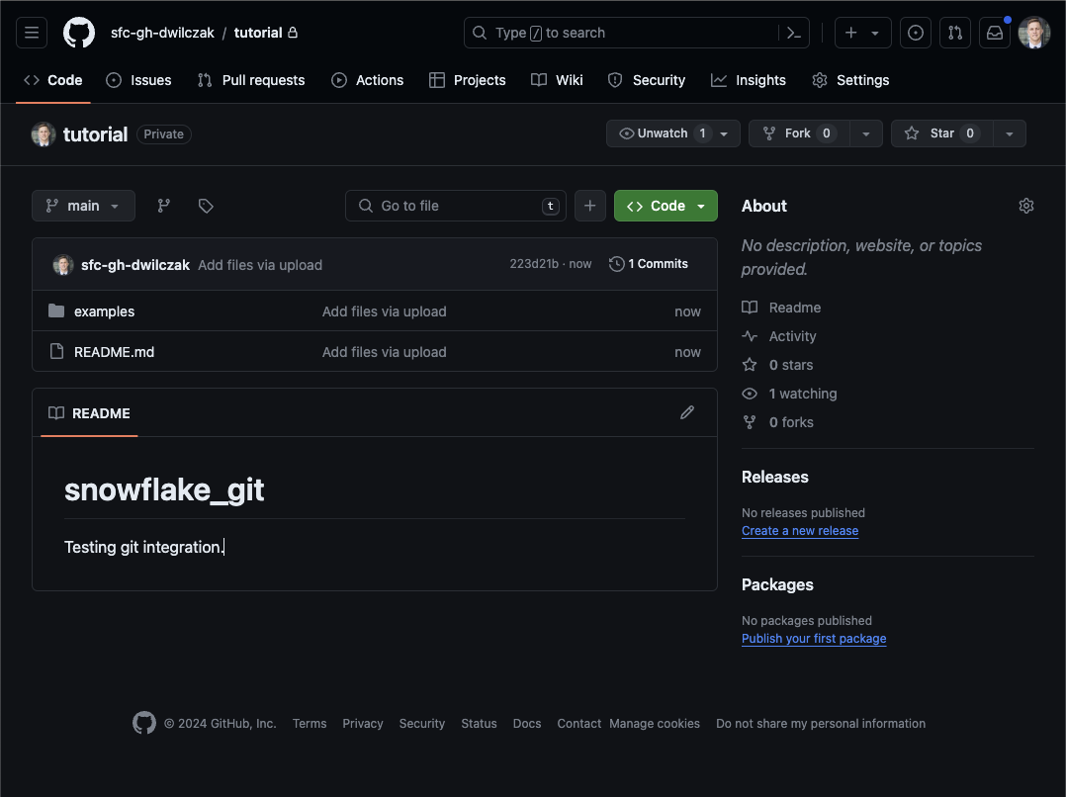Open the hamburger global navigation menu
The height and width of the screenshot is (797, 1066).
click(32, 33)
